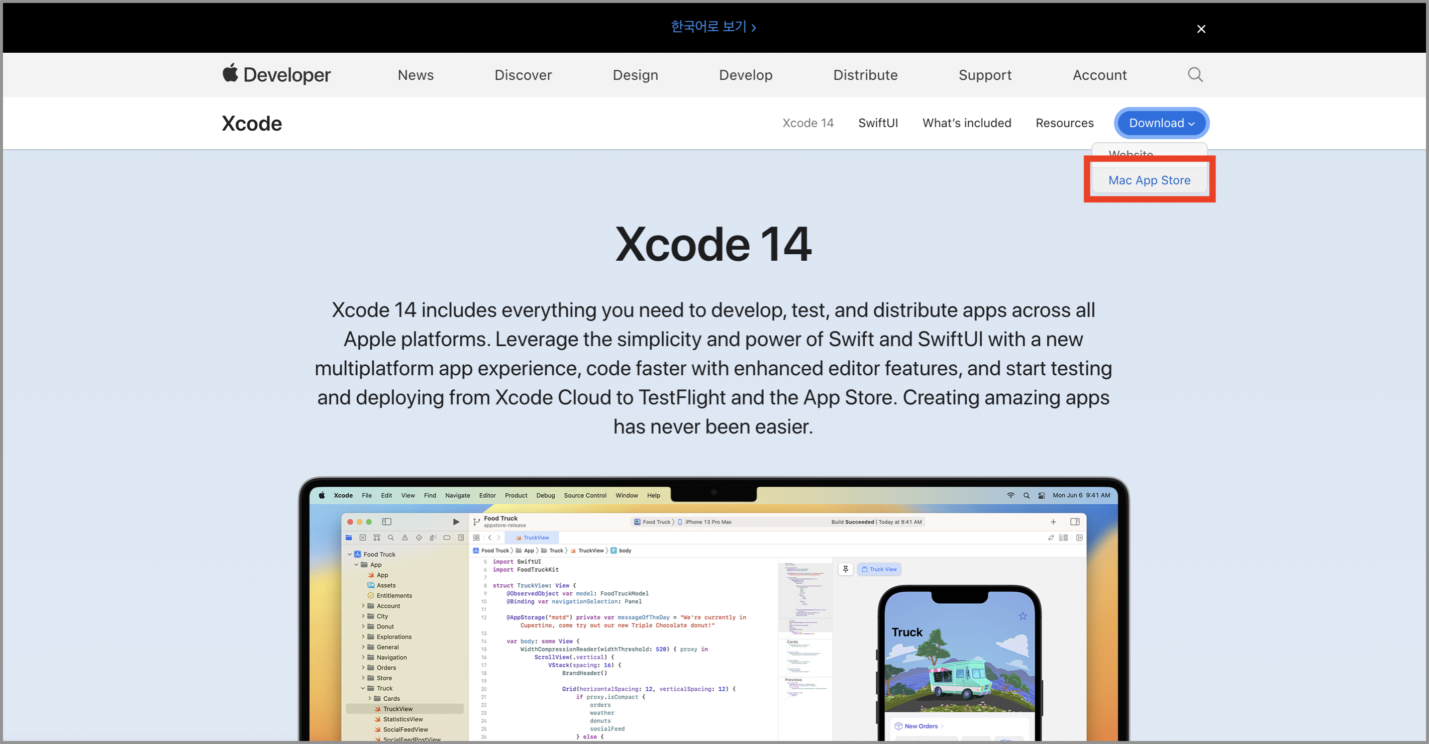
Task: Select the Issue navigator warning triangle icon
Action: (x=404, y=538)
